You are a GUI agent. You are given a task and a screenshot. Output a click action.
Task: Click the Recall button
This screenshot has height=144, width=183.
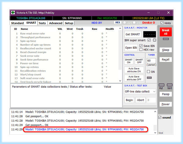click(x=166, y=60)
